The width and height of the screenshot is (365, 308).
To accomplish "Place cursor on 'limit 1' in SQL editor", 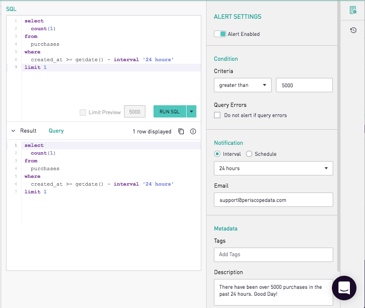I will pos(36,67).
